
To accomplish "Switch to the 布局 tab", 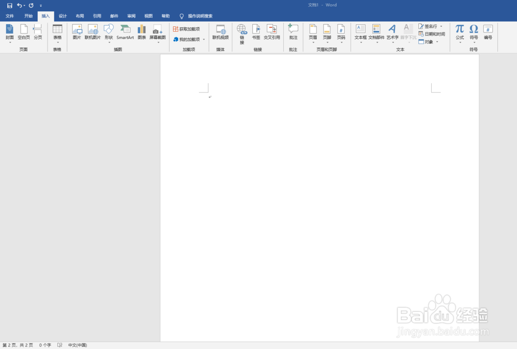I will click(80, 16).
